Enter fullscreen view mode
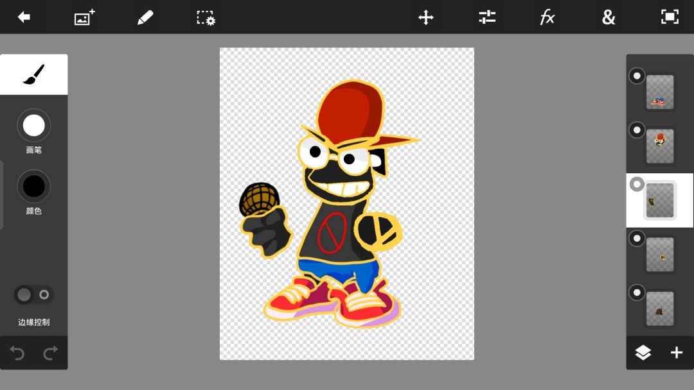Viewport: 694px width, 390px height. point(670,17)
